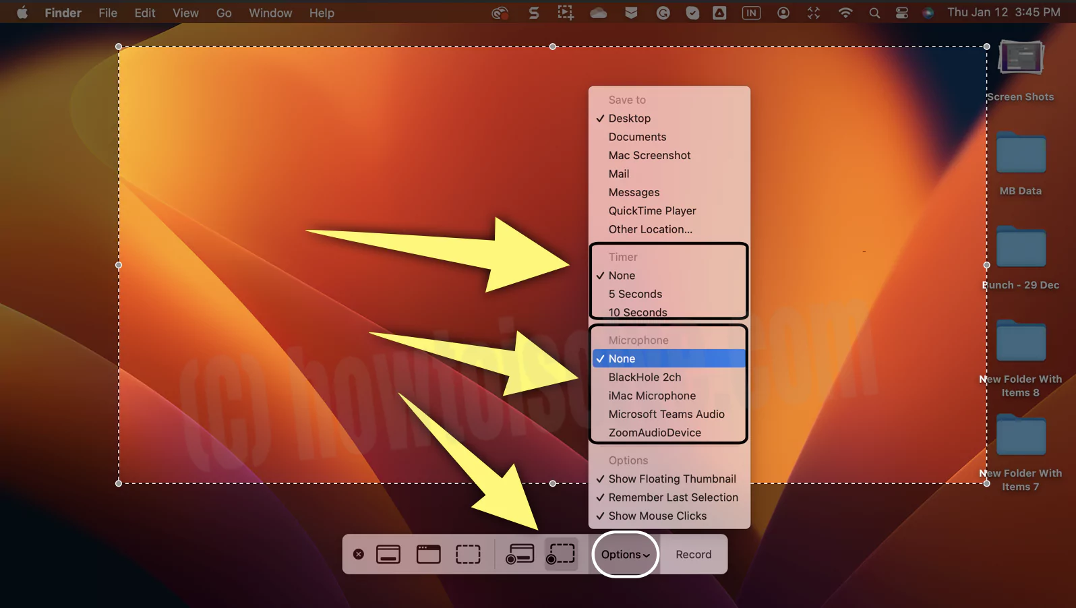Click the four-arrows icon in menu bar
This screenshot has height=608, width=1076.
pyautogui.click(x=814, y=13)
